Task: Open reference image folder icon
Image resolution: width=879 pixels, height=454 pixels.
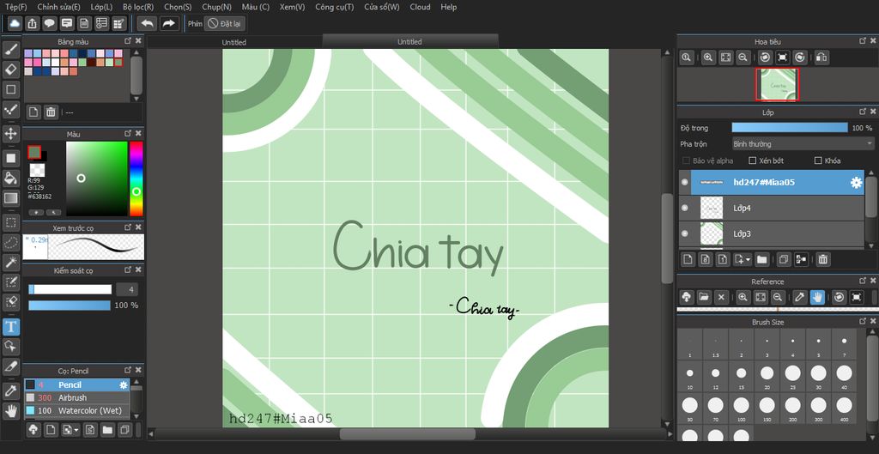Action: [704, 297]
